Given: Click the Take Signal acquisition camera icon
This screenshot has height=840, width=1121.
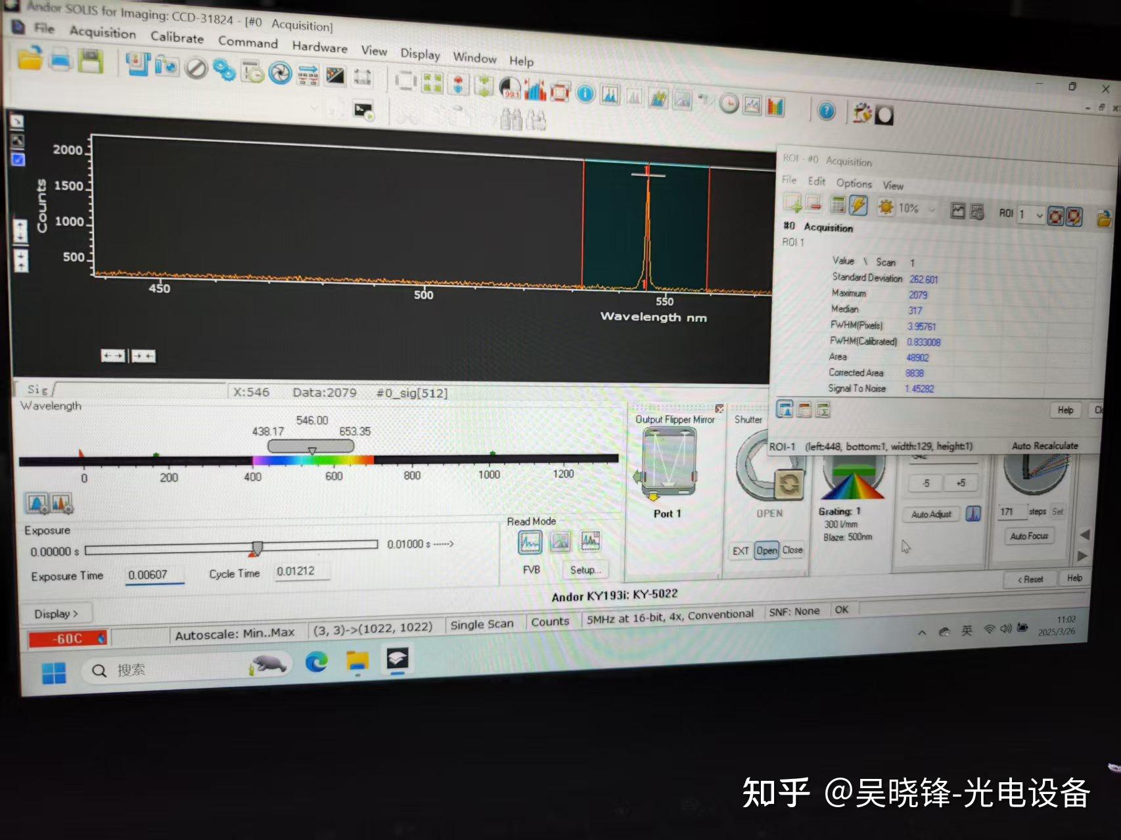Looking at the screenshot, I should pyautogui.click(x=138, y=67).
